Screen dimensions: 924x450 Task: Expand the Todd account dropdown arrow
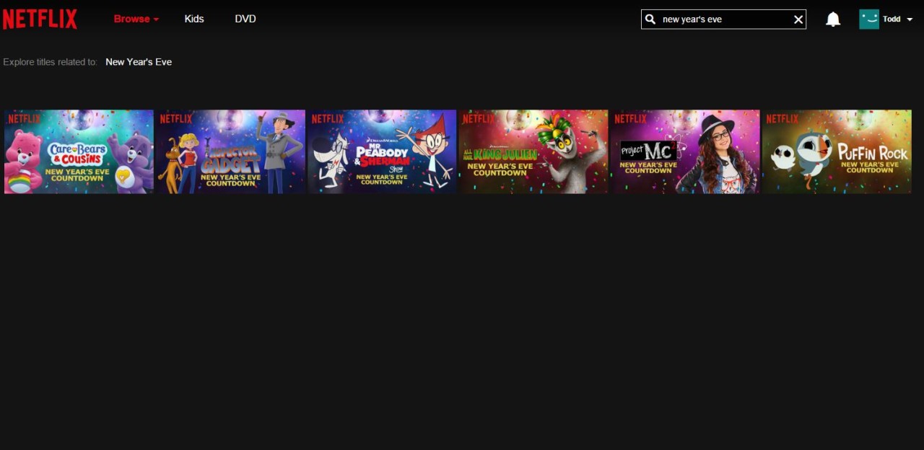(910, 19)
